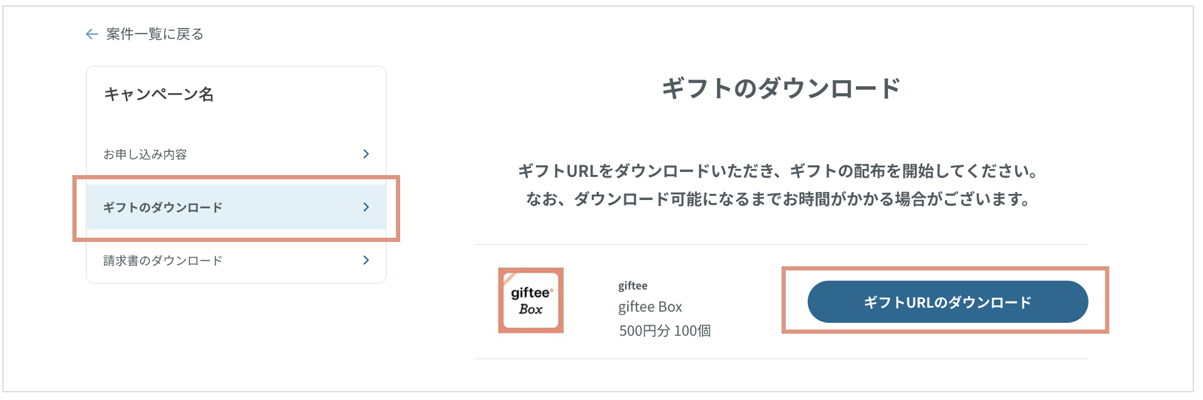
Task: Go back via 案件一覧に戻る link
Action: tap(154, 34)
